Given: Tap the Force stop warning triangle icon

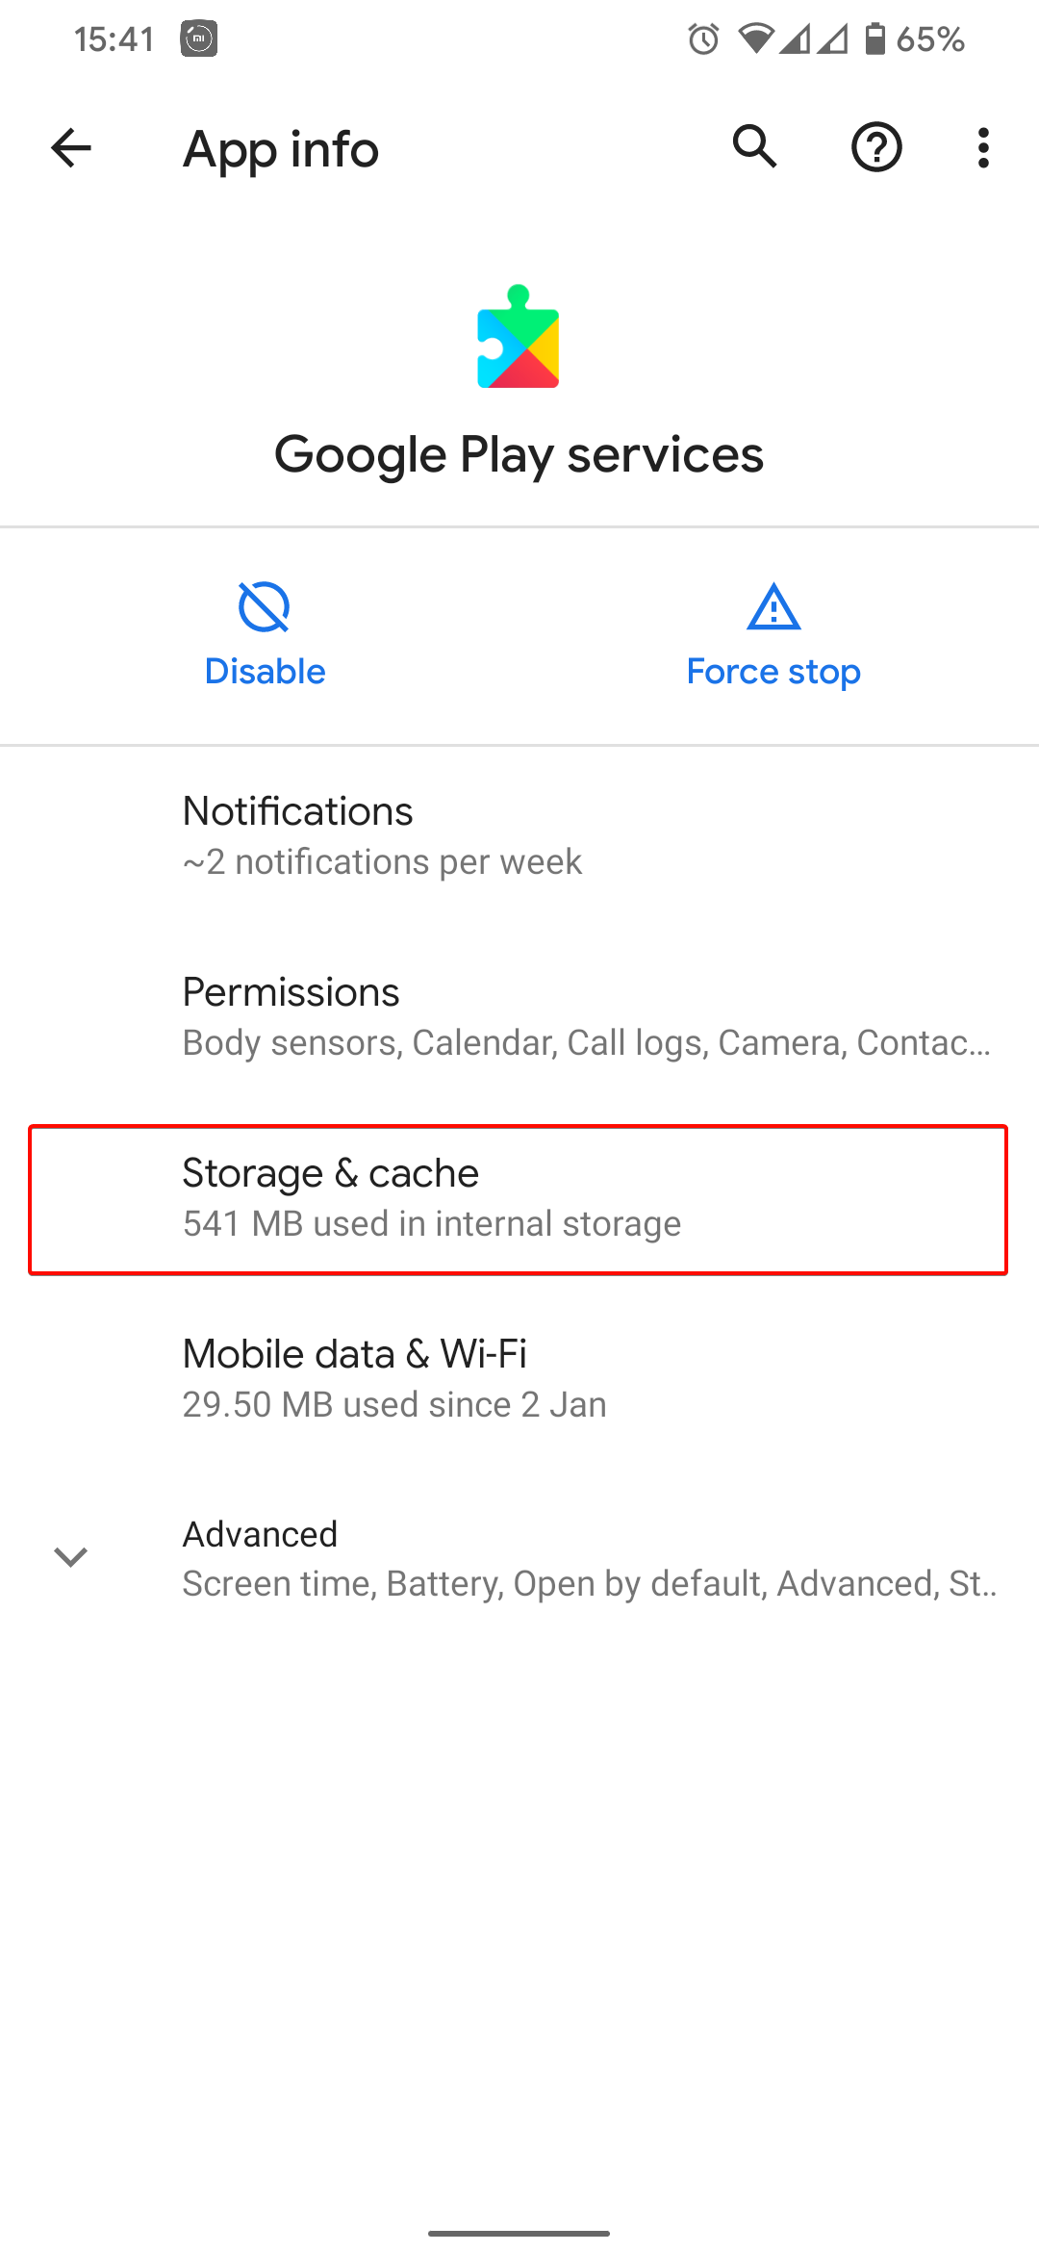Looking at the screenshot, I should point(773,607).
